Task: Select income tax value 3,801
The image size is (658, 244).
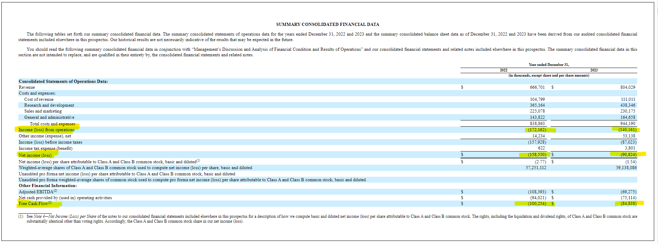Action: pos(630,148)
